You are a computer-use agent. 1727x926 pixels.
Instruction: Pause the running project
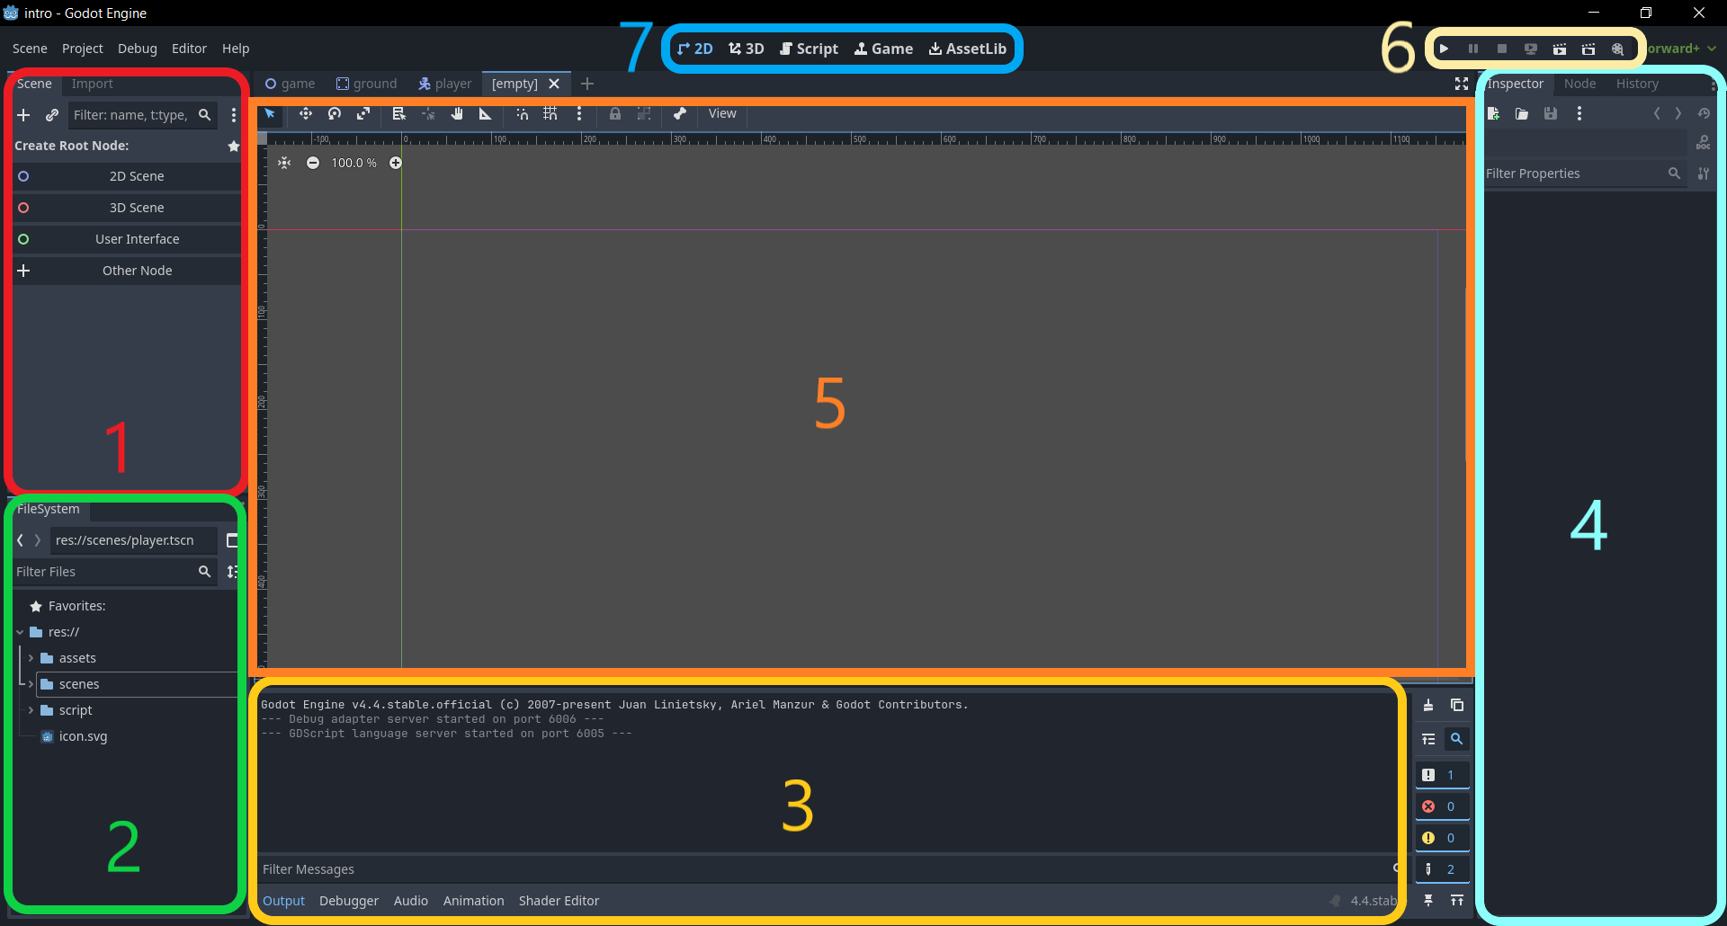click(x=1473, y=49)
